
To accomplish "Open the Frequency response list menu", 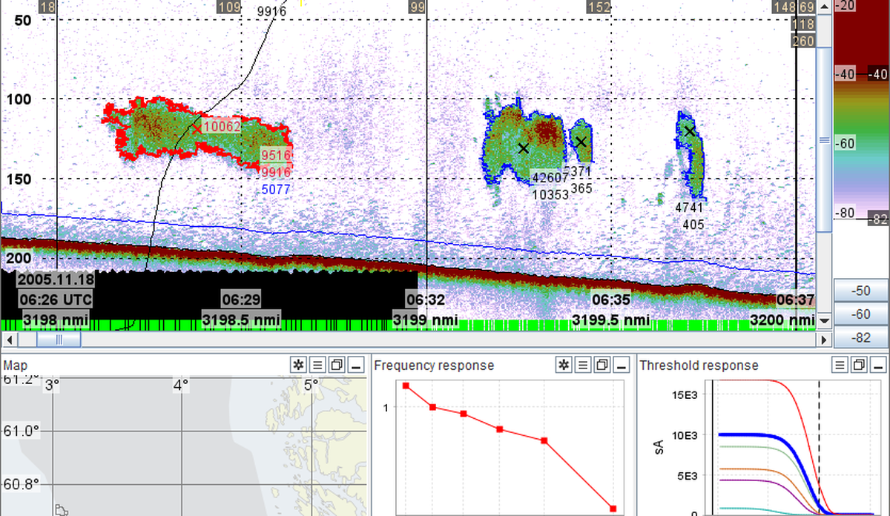I will click(584, 365).
